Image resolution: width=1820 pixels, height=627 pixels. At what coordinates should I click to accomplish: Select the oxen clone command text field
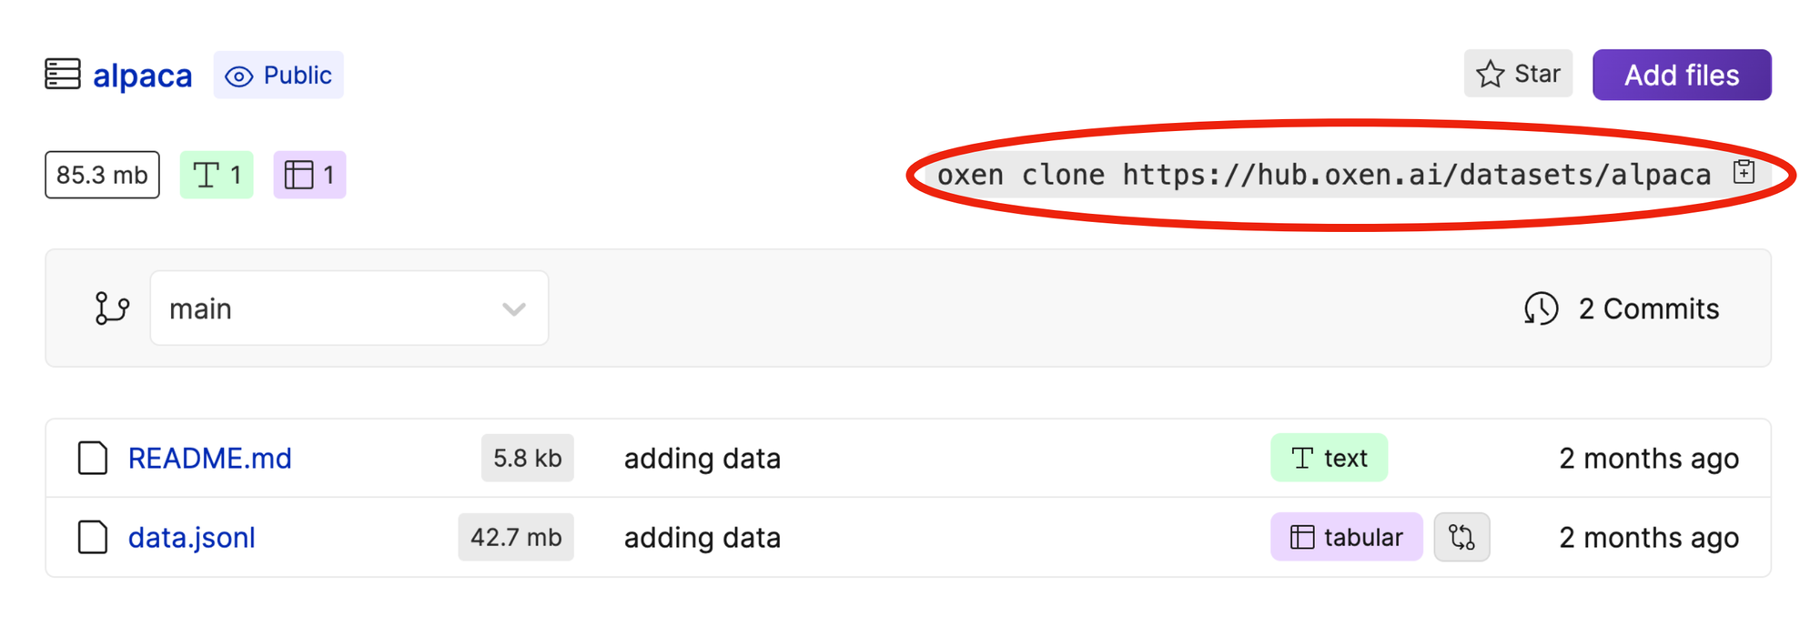(x=1324, y=175)
